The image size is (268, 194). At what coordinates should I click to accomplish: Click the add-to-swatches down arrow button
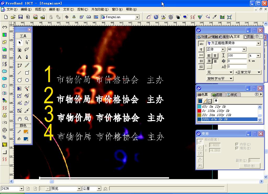216,101
